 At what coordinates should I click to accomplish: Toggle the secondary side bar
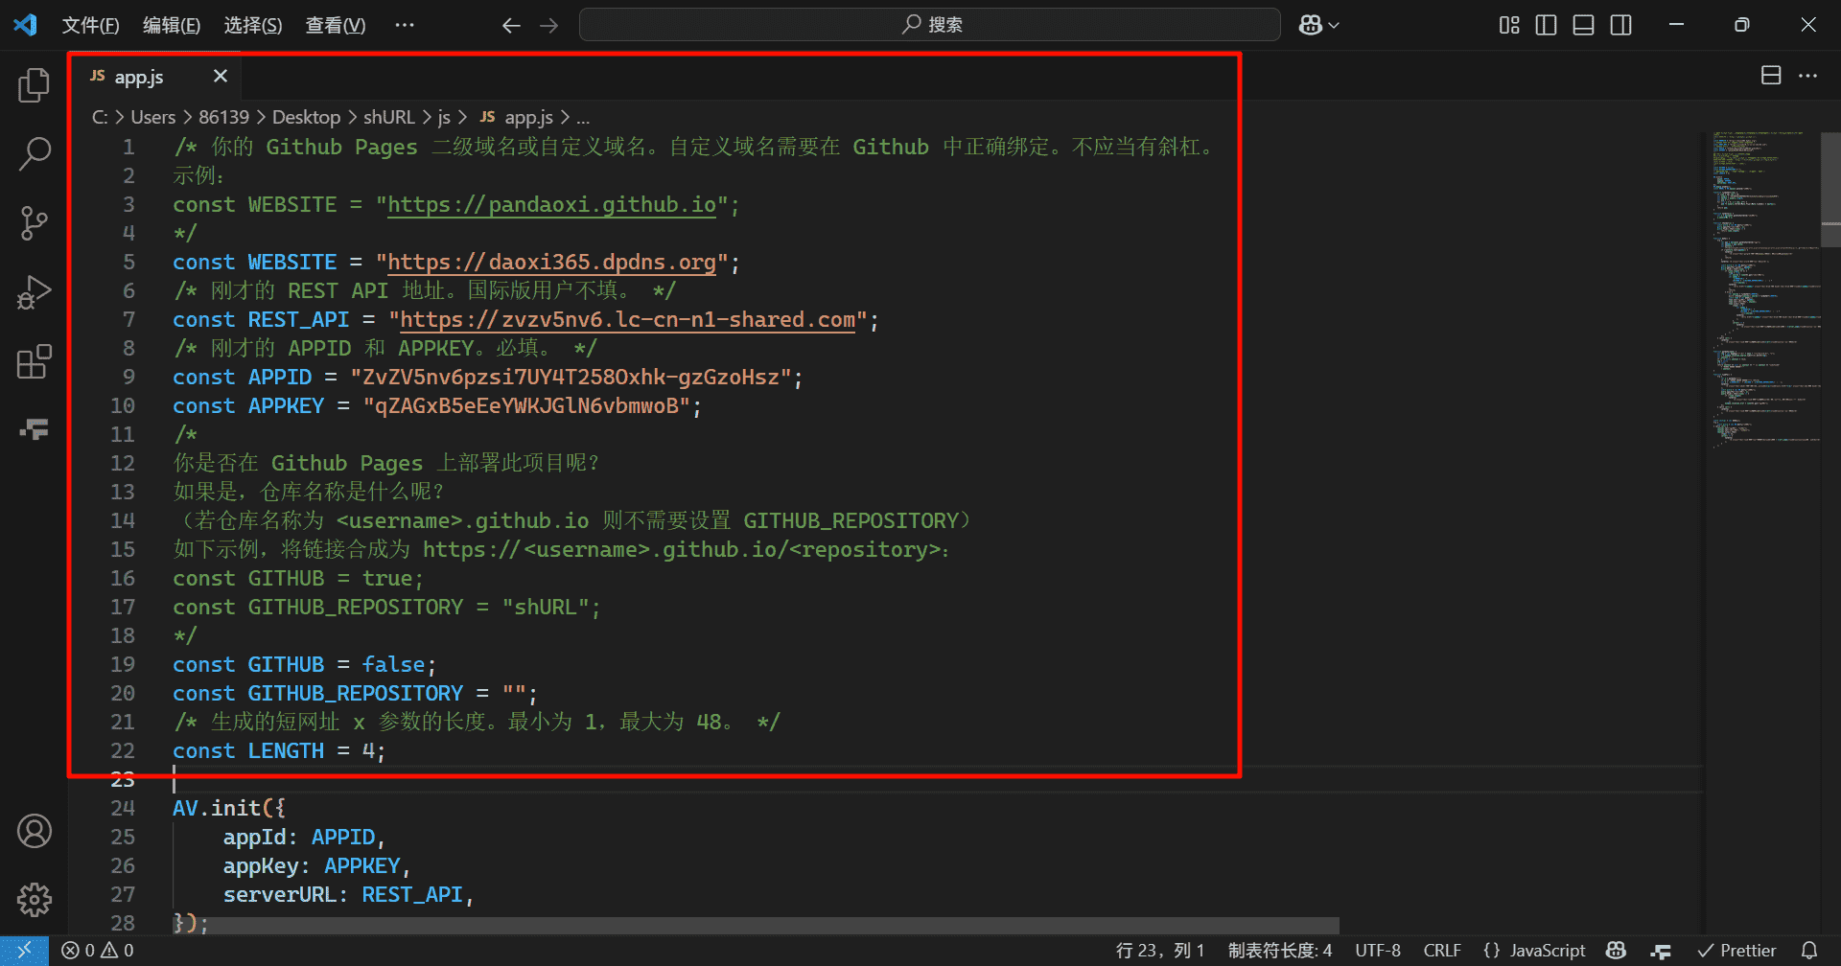click(1620, 25)
